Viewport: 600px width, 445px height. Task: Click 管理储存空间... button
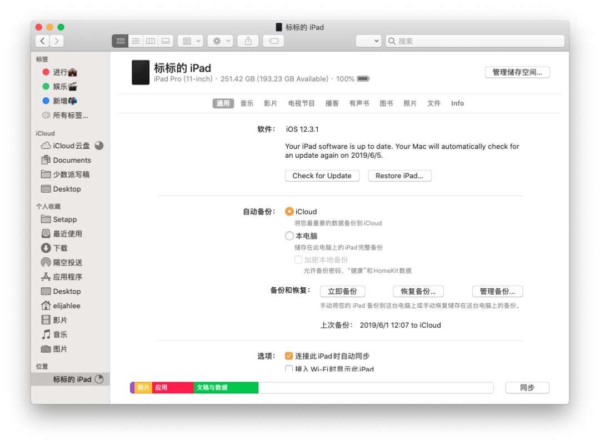pos(517,72)
